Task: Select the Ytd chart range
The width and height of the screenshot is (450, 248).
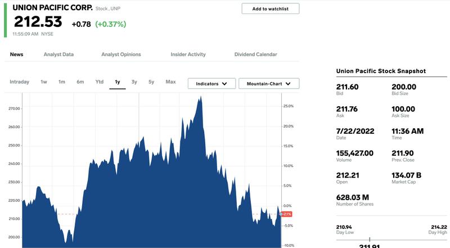Action: click(100, 82)
